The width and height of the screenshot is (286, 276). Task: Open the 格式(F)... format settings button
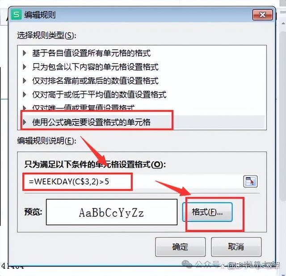(x=207, y=212)
